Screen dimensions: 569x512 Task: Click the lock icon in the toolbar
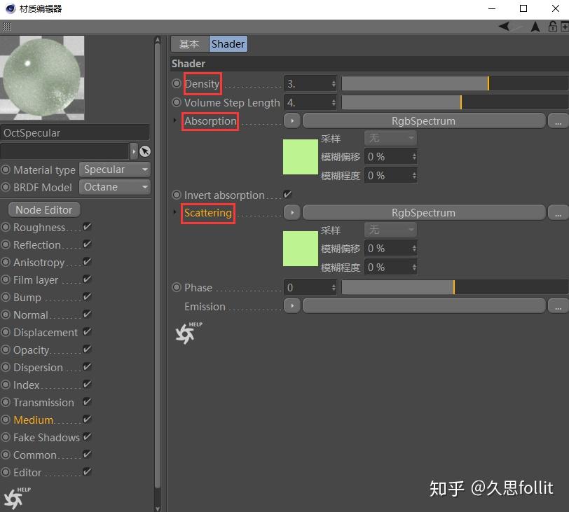(x=552, y=26)
